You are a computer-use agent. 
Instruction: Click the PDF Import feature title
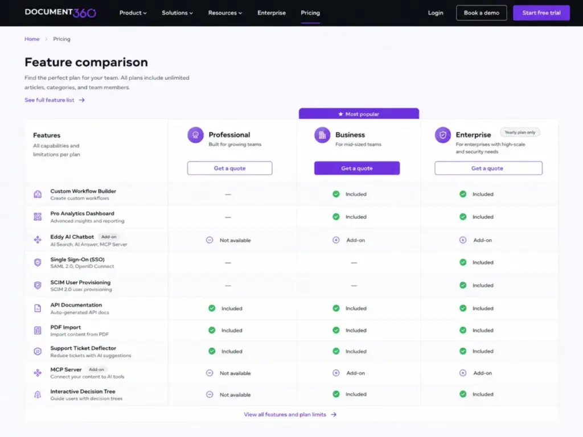click(65, 327)
